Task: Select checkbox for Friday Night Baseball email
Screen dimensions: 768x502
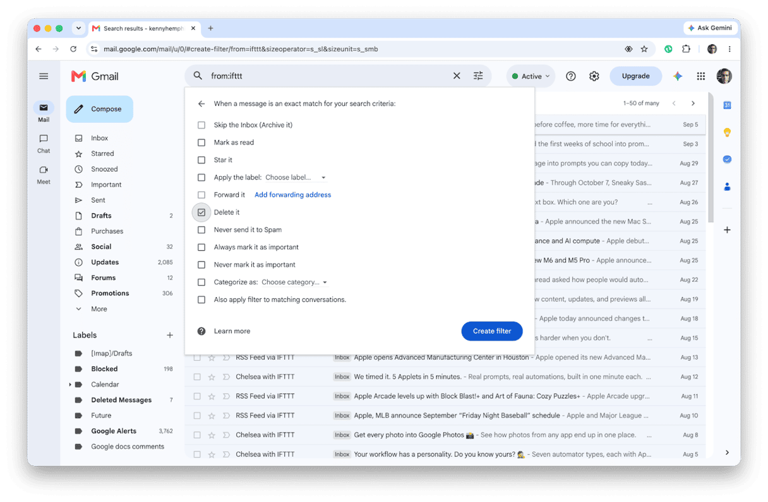Action: (197, 416)
